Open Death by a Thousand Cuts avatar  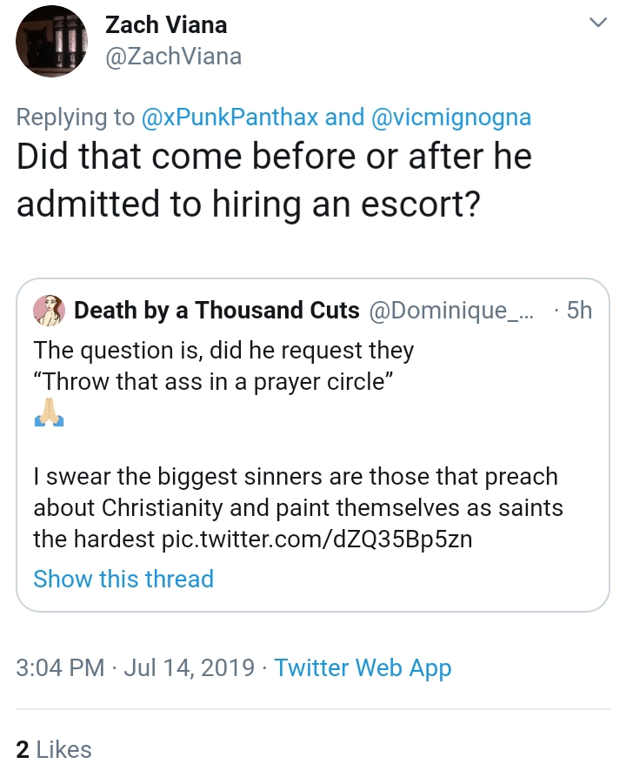point(49,311)
